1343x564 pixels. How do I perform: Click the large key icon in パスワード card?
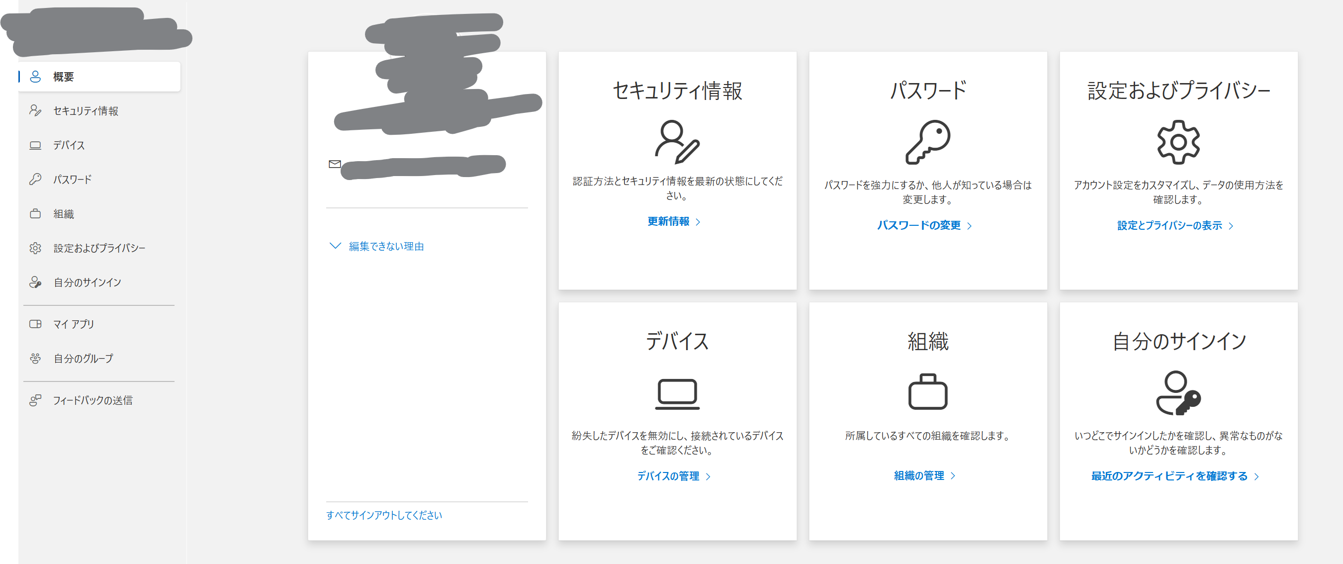(x=927, y=142)
